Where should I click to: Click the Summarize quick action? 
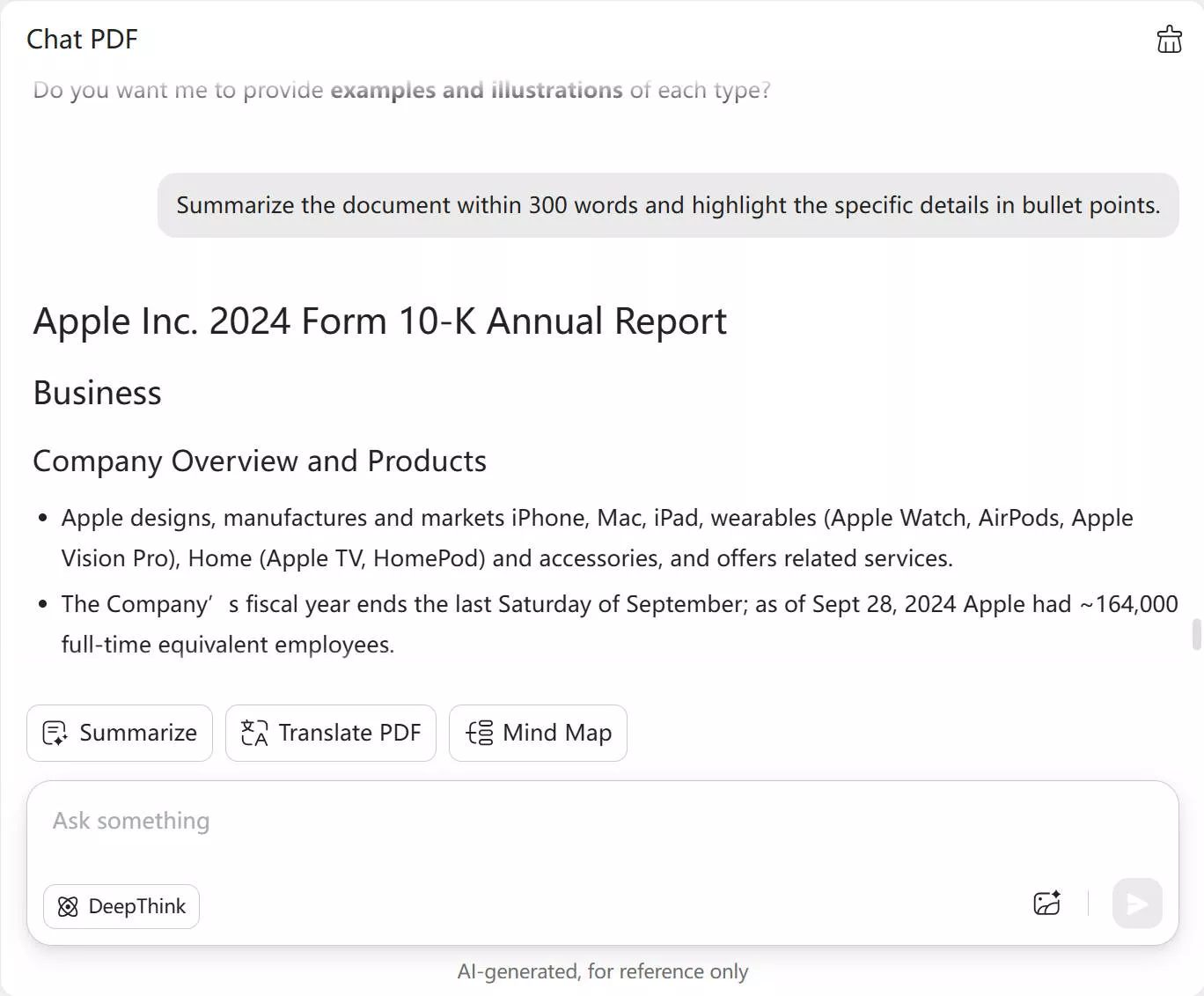(120, 733)
